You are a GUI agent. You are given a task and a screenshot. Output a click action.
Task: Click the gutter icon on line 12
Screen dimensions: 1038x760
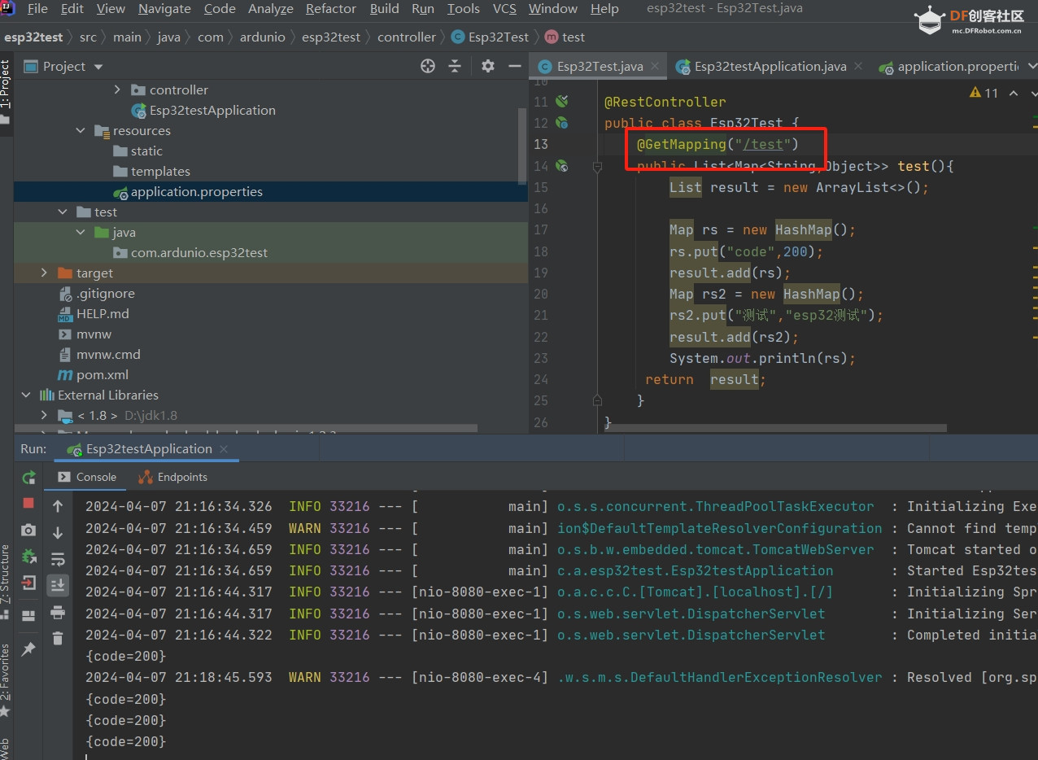561,123
